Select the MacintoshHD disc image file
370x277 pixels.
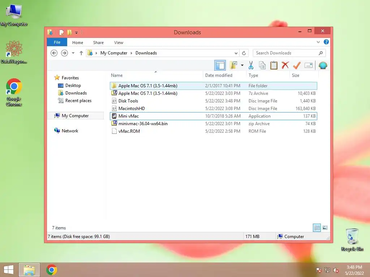coord(213,109)
